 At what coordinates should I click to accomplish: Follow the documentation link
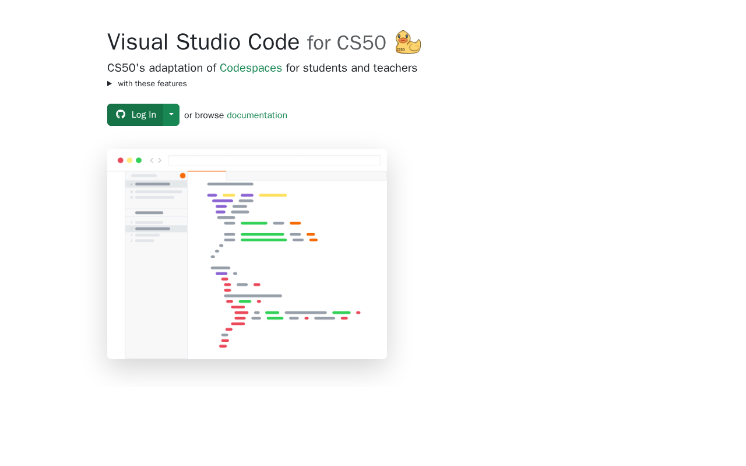(x=257, y=115)
